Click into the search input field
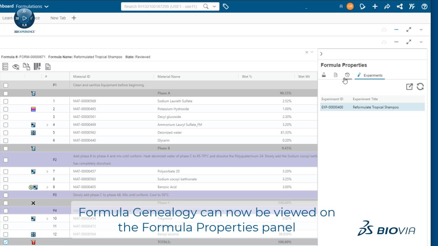The image size is (438, 246). 163,6
